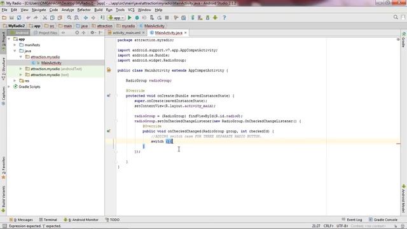
Task: Collapse the first attraction.myradio package node
Action: pos(21,57)
